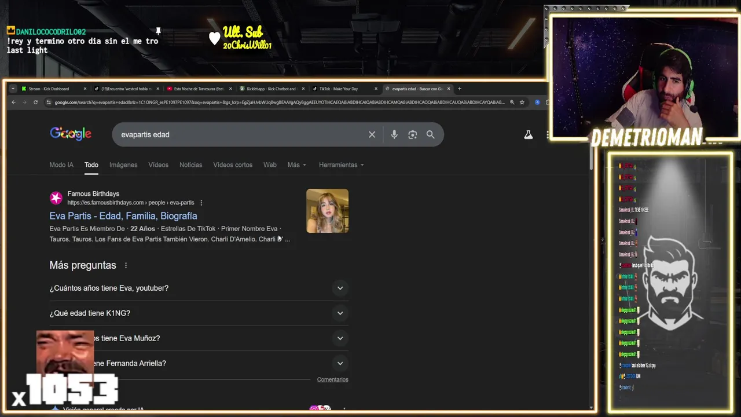Image resolution: width=741 pixels, height=417 pixels.
Task: Close the TikTok - Make Your Day tab
Action: click(x=376, y=89)
